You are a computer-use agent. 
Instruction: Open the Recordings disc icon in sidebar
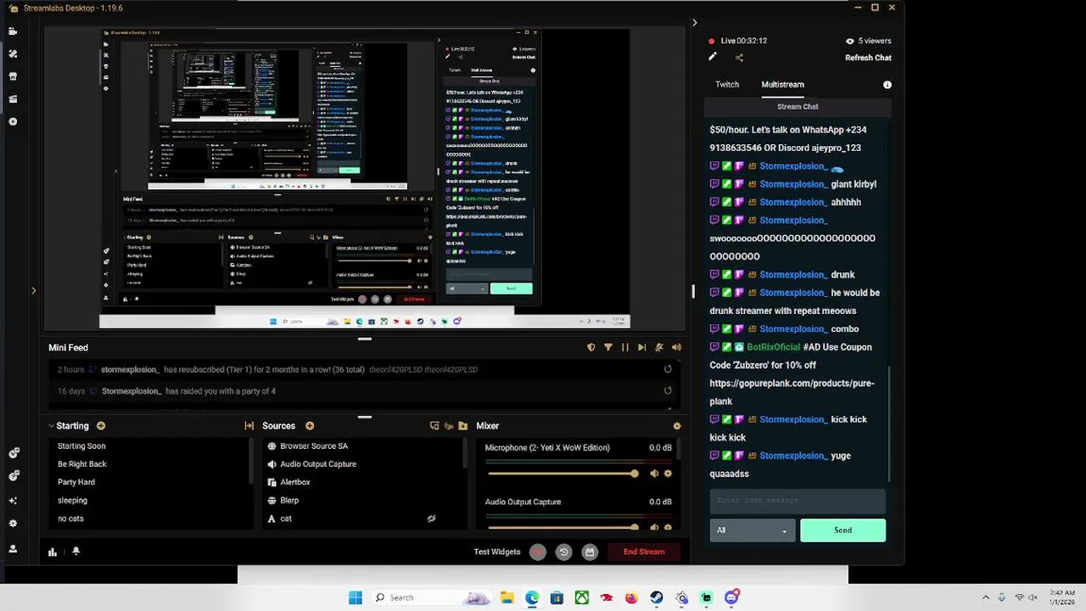(x=13, y=121)
